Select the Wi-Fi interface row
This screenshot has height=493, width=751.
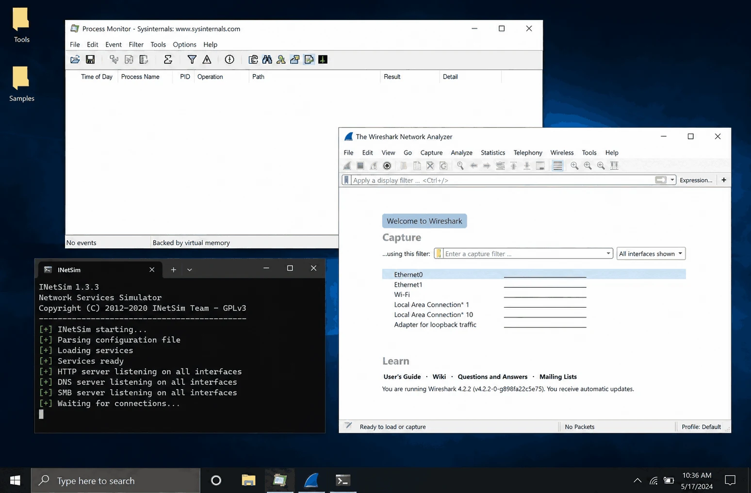click(x=534, y=295)
